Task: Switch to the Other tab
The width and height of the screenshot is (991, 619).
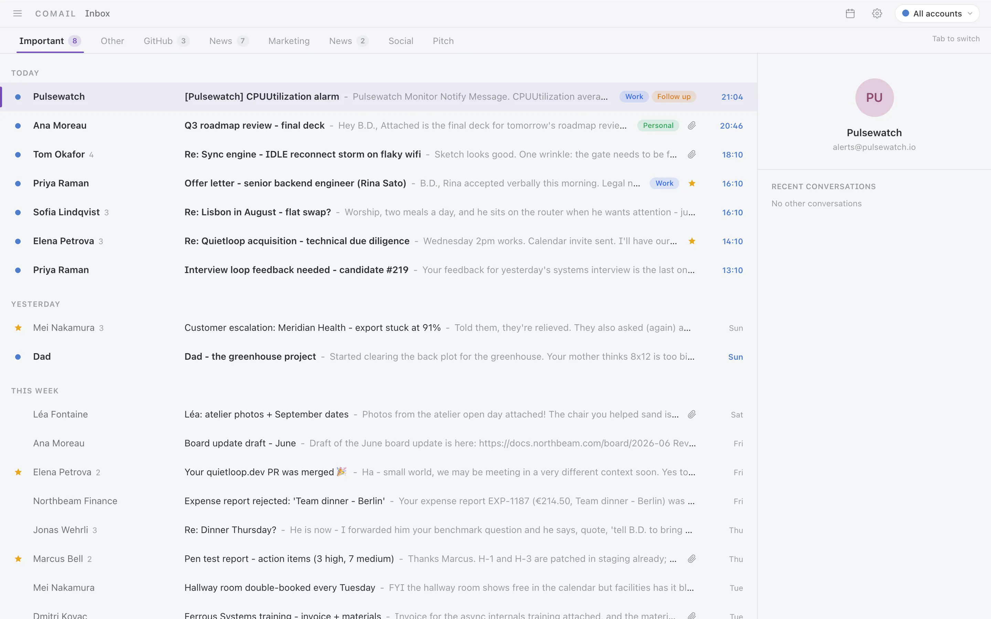Action: tap(112, 41)
